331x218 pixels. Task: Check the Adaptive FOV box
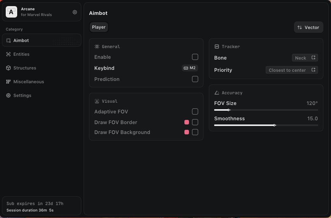pyautogui.click(x=195, y=111)
